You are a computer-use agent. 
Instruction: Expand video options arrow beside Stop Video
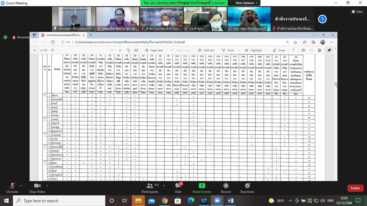pos(47,186)
